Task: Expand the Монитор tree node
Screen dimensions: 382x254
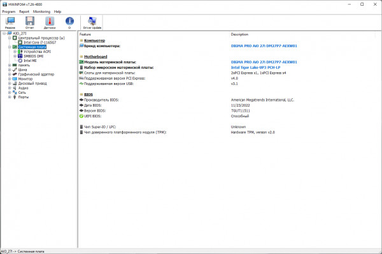Action: pyautogui.click(x=10, y=79)
